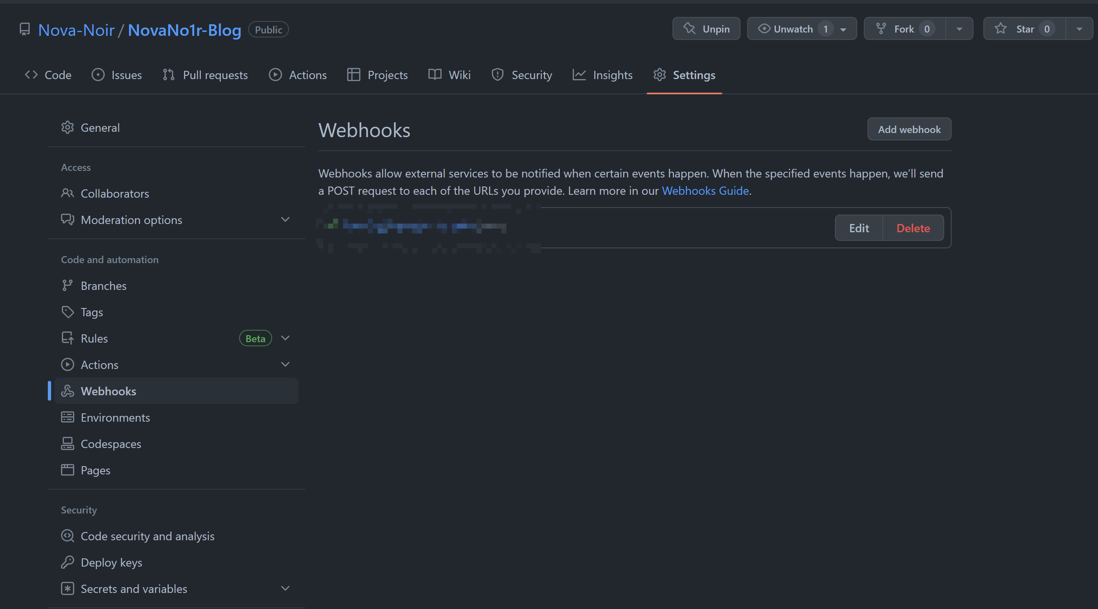Expand Moderation options section
This screenshot has height=609, width=1098.
click(x=285, y=219)
